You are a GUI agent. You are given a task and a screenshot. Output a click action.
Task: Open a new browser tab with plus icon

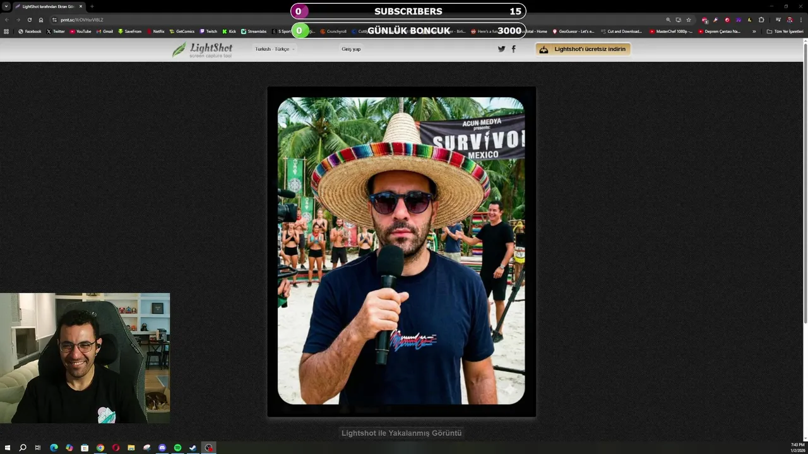coord(92,6)
